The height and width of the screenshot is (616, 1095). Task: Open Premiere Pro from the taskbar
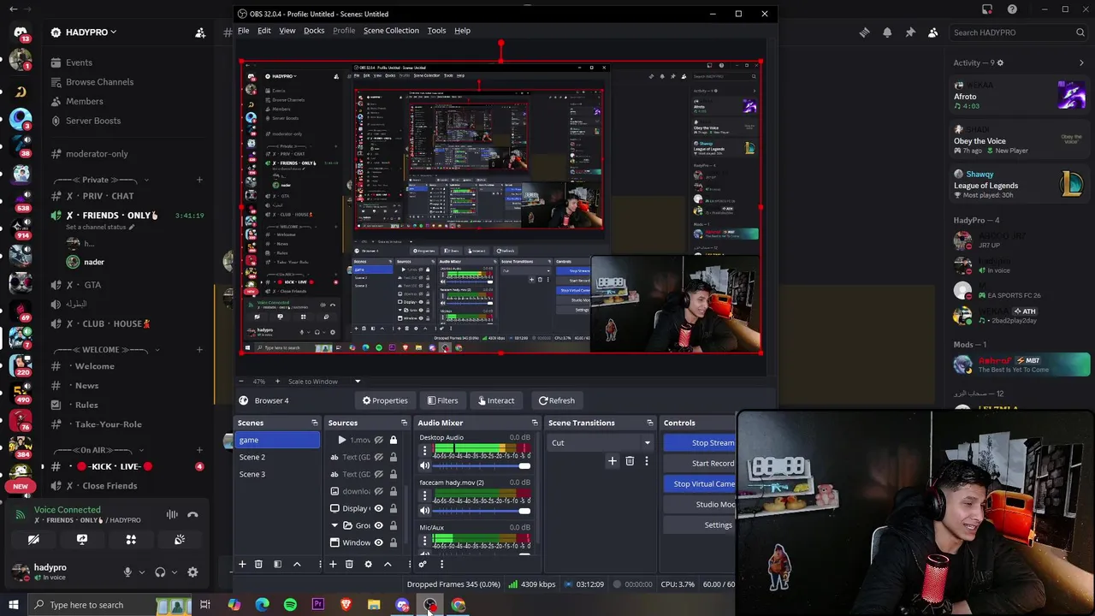318,605
